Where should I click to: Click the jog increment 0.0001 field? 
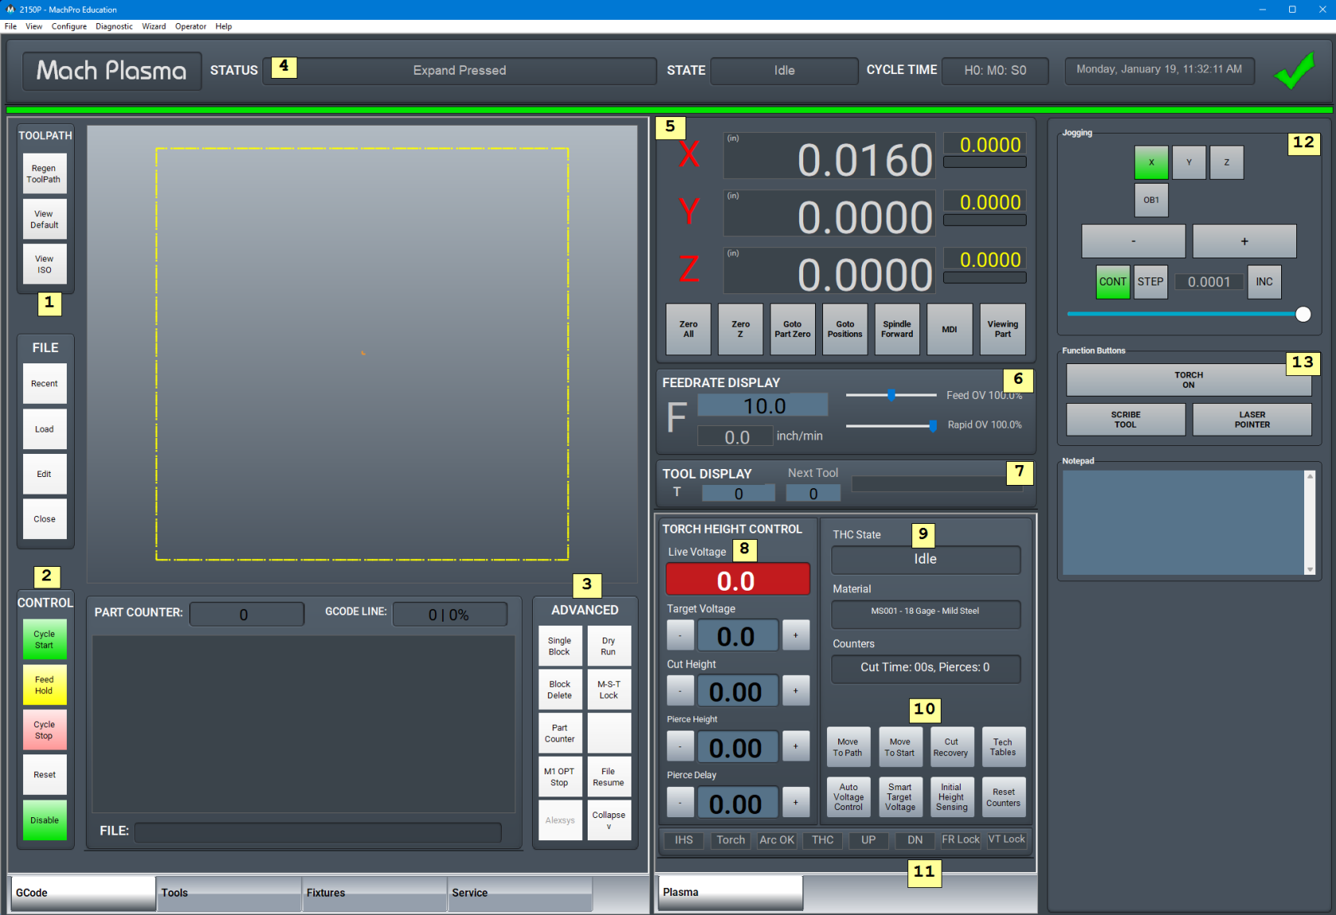coord(1209,282)
